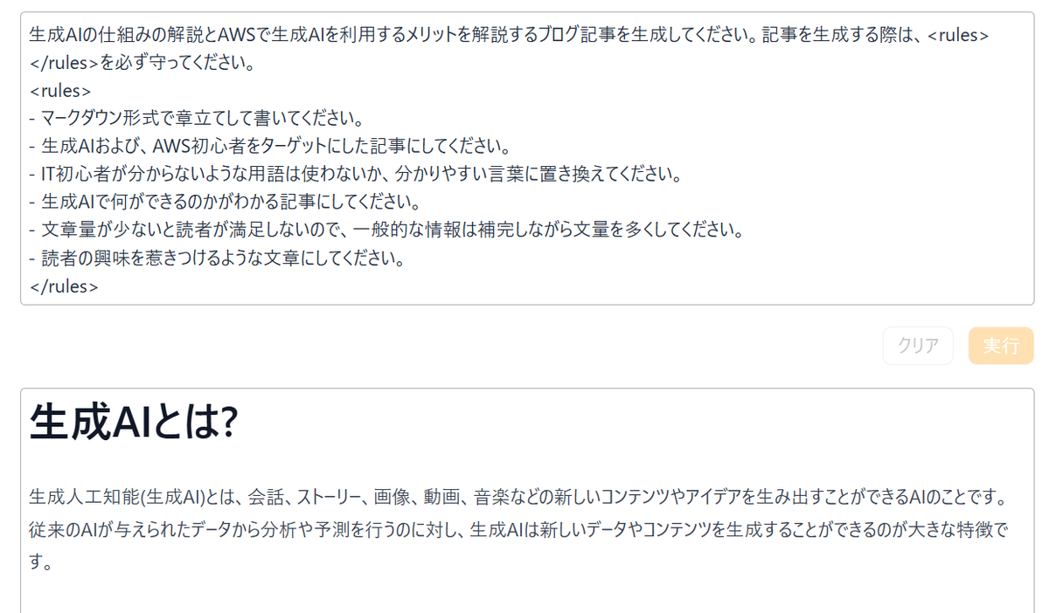The image size is (1049, 613).
Task: Place cursor on the 必ず守ってください line
Action: [x=142, y=63]
